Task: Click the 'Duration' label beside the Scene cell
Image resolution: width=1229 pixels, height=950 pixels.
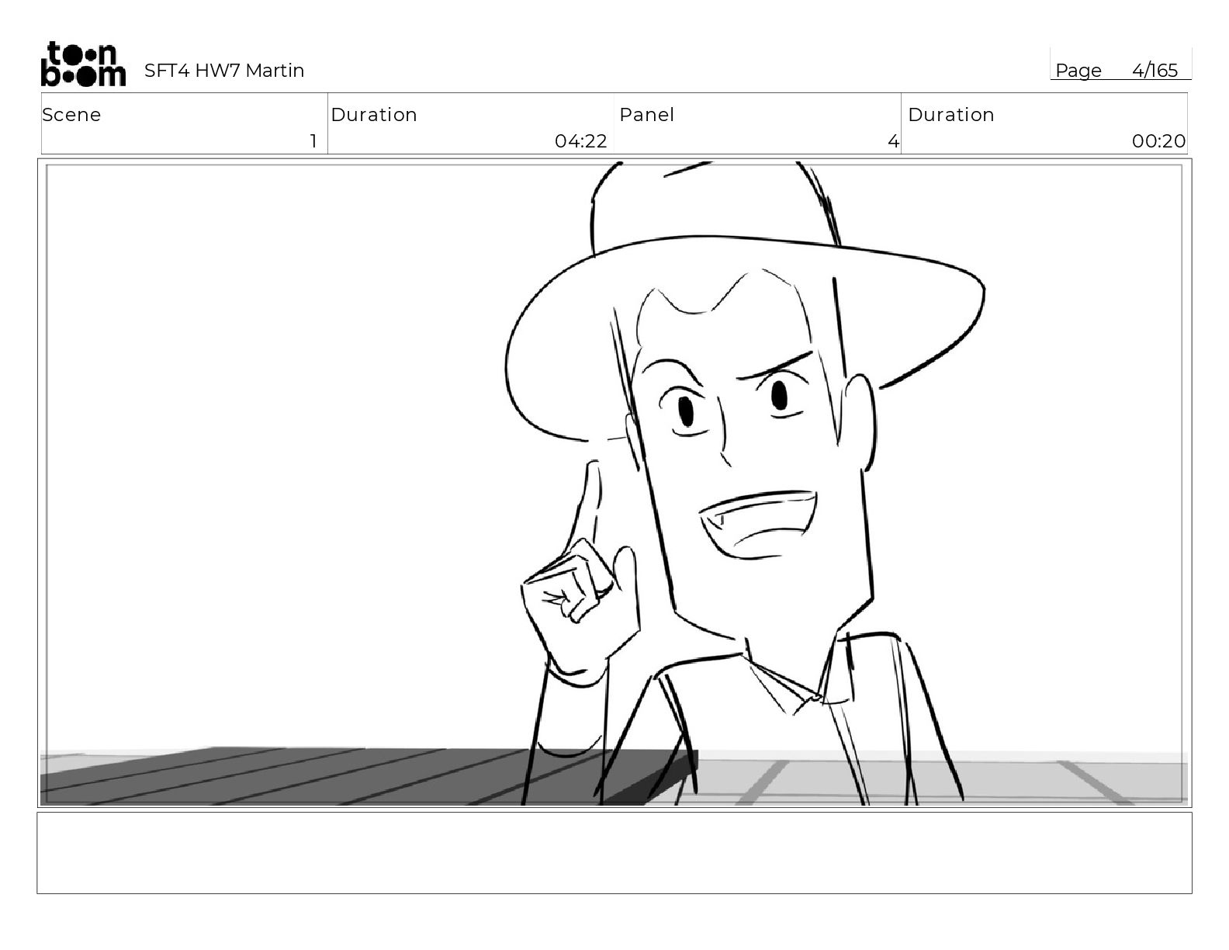Action: [x=374, y=115]
